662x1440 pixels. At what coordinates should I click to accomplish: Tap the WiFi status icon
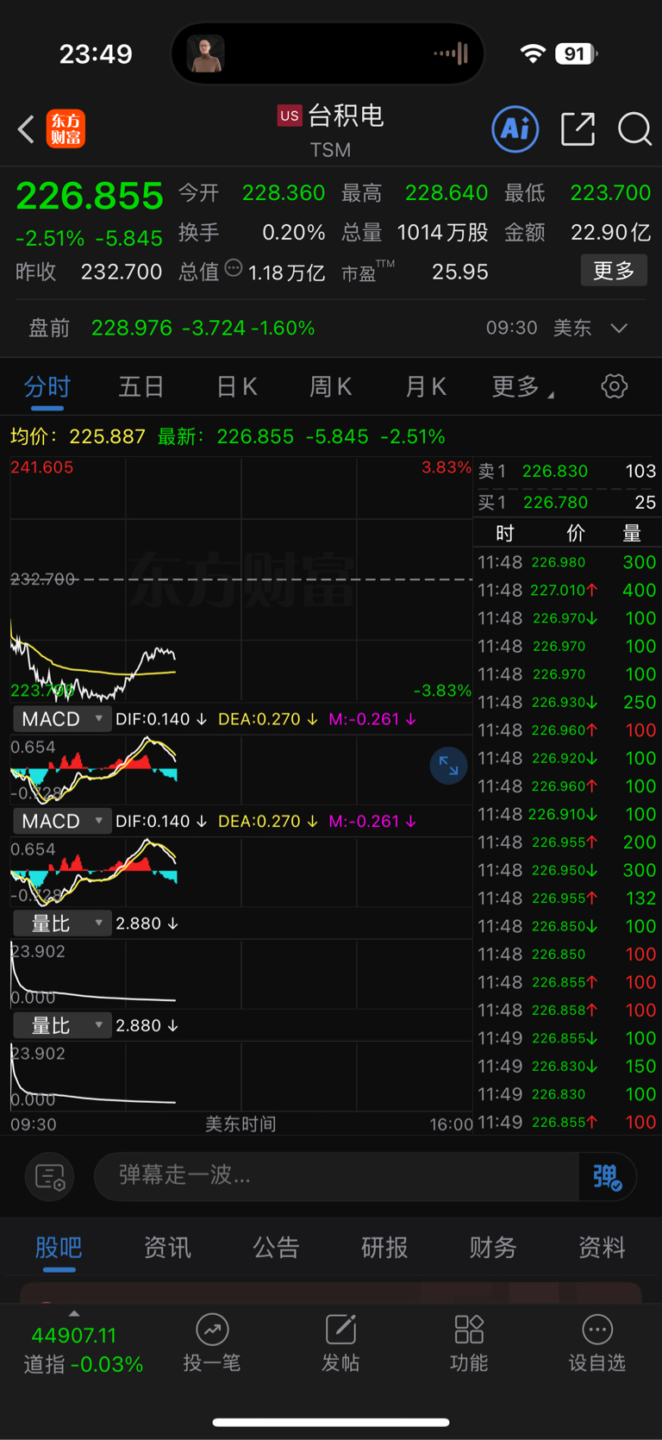click(534, 53)
